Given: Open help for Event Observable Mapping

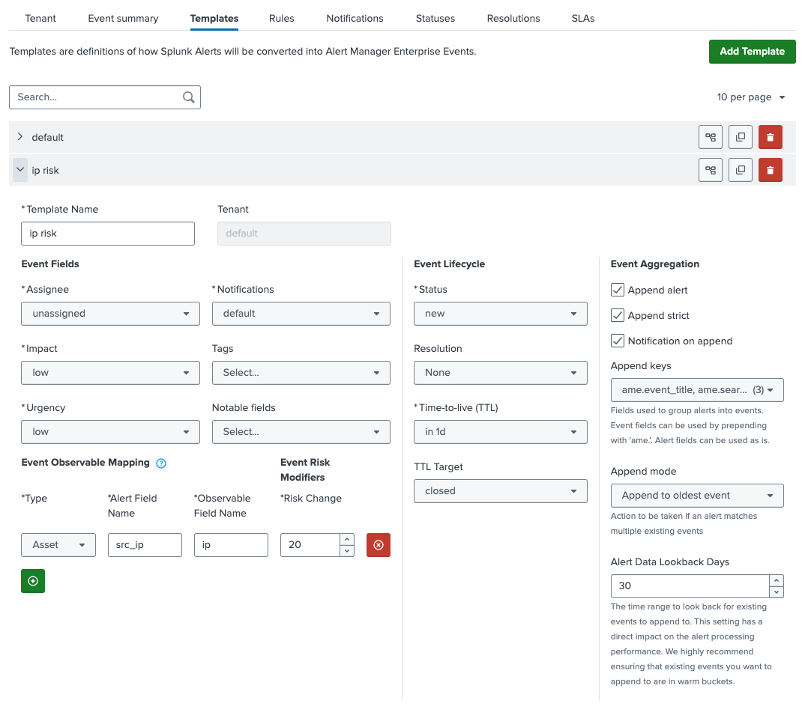Looking at the screenshot, I should click(x=160, y=463).
